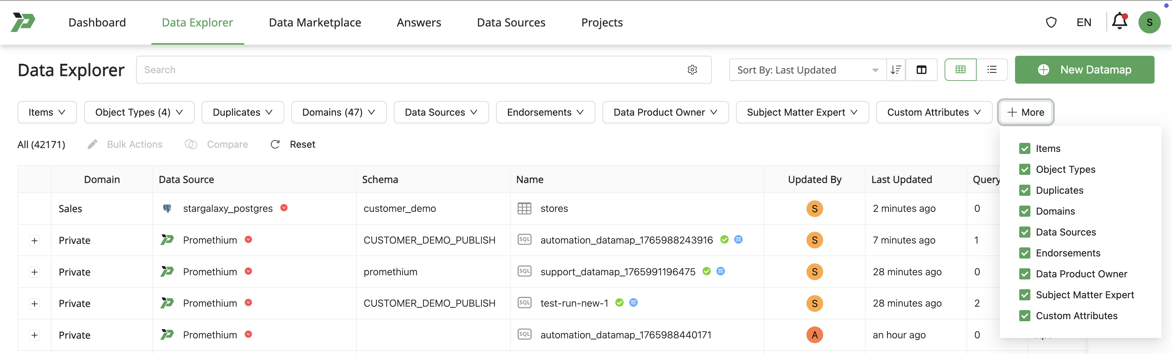Click the green user avatar S
The height and width of the screenshot is (354, 1172).
pos(1149,22)
